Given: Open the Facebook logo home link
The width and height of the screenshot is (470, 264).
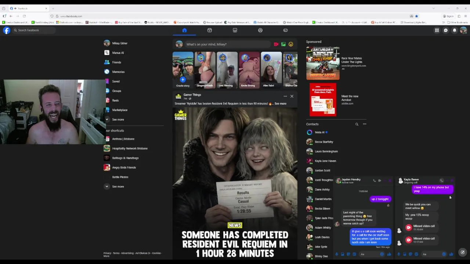Looking at the screenshot, I should 7,30.
